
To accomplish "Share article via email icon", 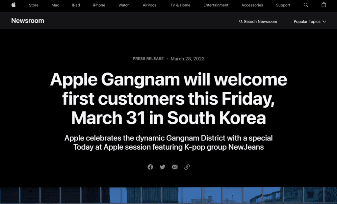I will (x=175, y=167).
